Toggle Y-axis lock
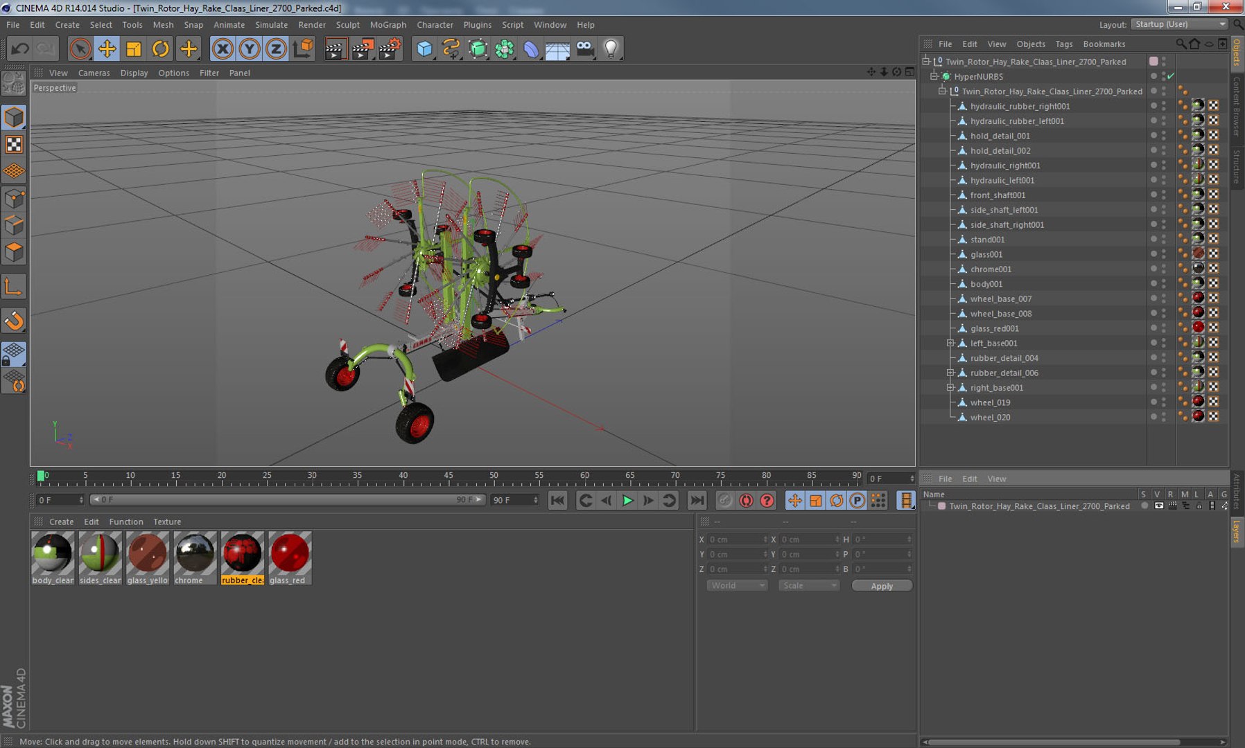The height and width of the screenshot is (748, 1245). click(x=250, y=48)
